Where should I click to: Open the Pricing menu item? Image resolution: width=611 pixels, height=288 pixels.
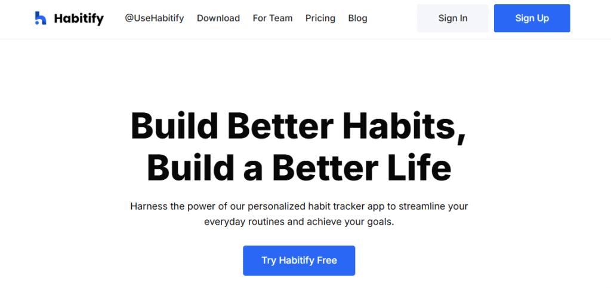point(320,19)
